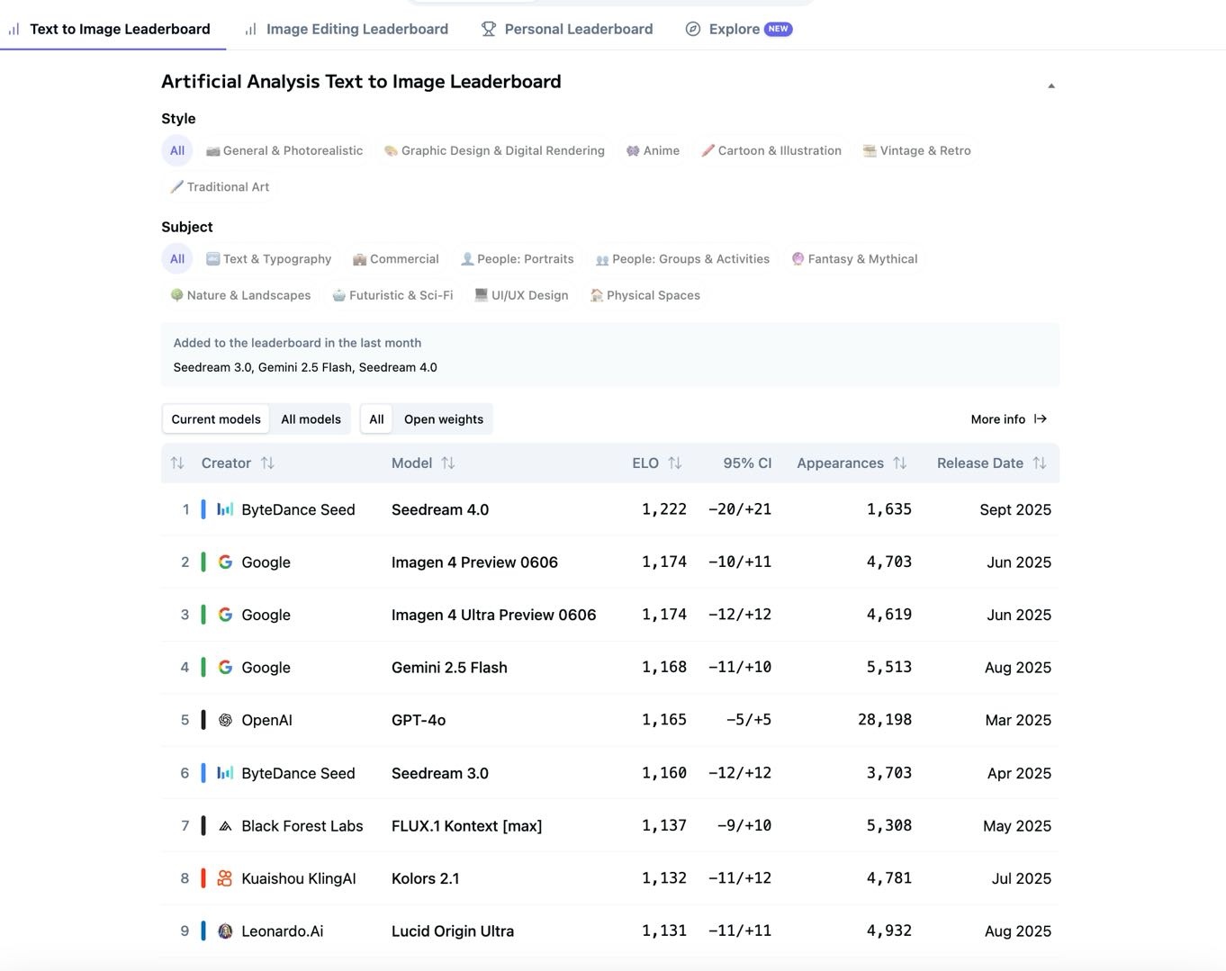Select the Kolors 2.1 model name
This screenshot has width=1226, height=971.
[x=425, y=878]
